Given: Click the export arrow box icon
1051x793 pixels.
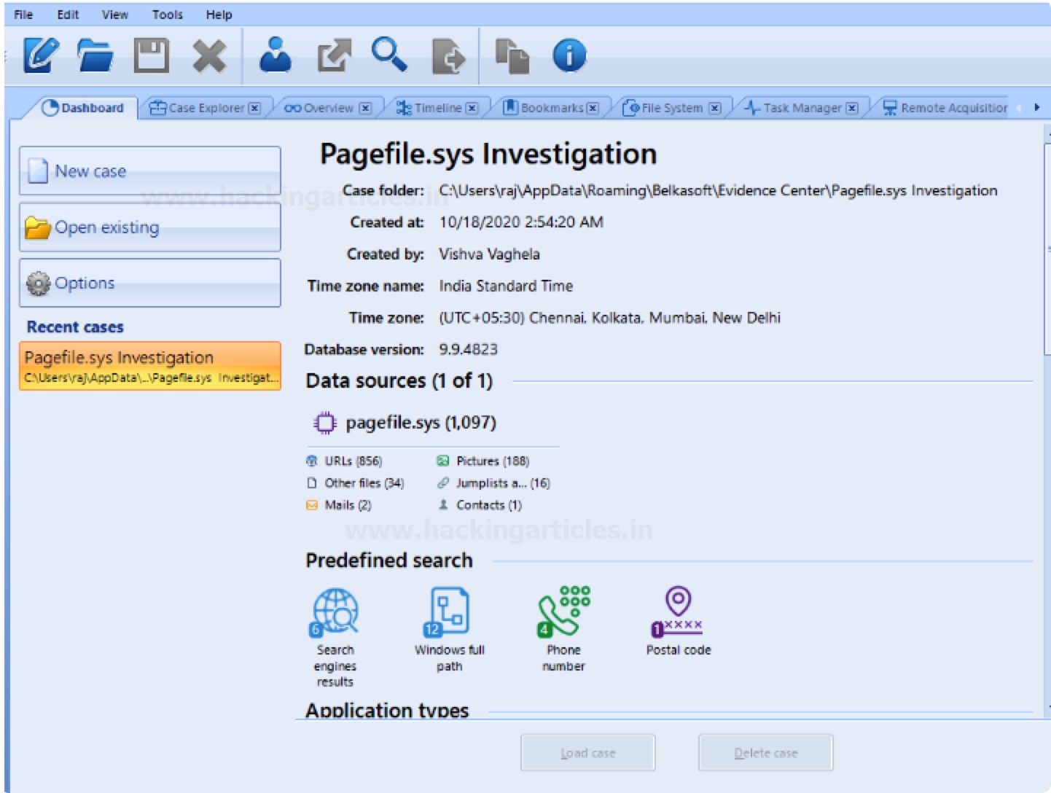Looking at the screenshot, I should click(x=334, y=55).
